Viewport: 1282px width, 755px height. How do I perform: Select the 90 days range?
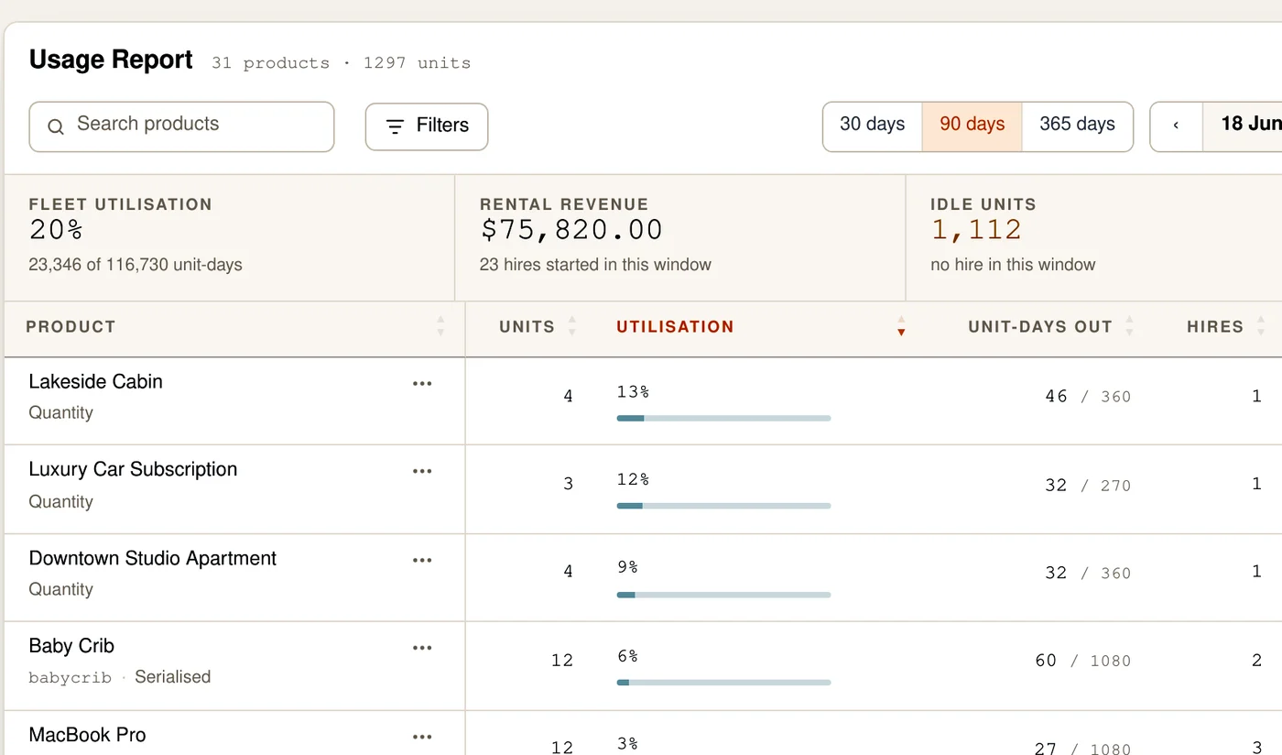coord(972,126)
